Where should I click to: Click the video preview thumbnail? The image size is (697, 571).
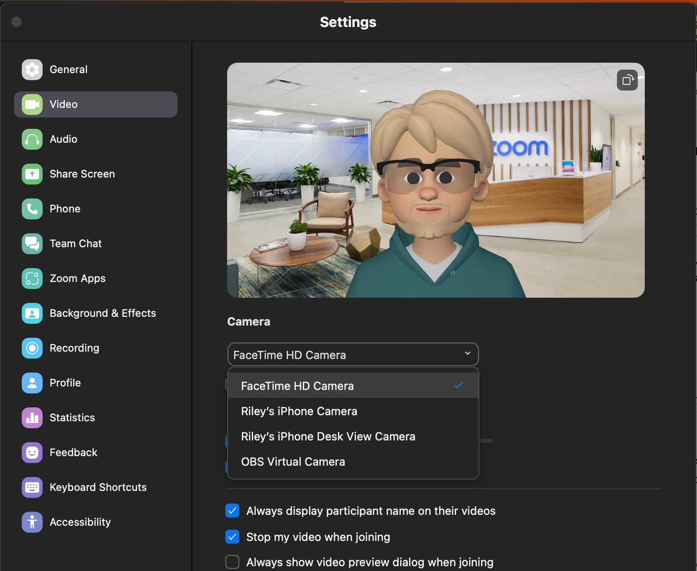tap(436, 180)
